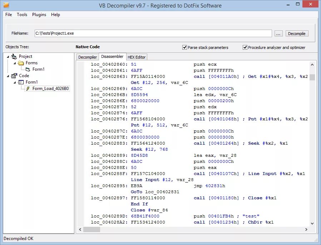Toggle Procedure analyzer and optimizer checkbox

[245, 47]
